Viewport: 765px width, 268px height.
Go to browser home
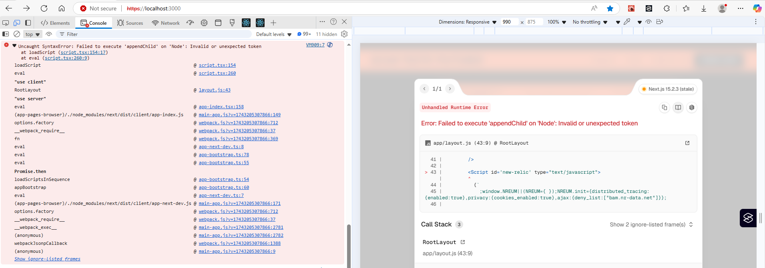pos(62,8)
